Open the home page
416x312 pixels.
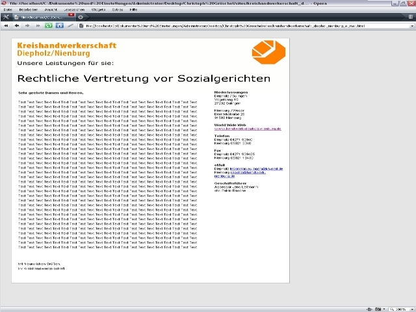click(59, 26)
